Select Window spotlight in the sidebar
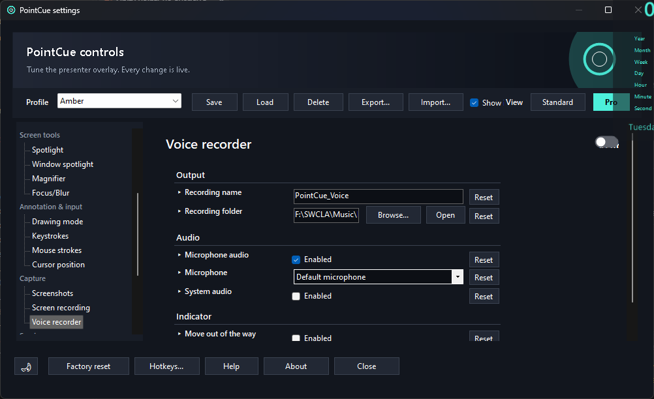This screenshot has height=399, width=654. point(63,164)
